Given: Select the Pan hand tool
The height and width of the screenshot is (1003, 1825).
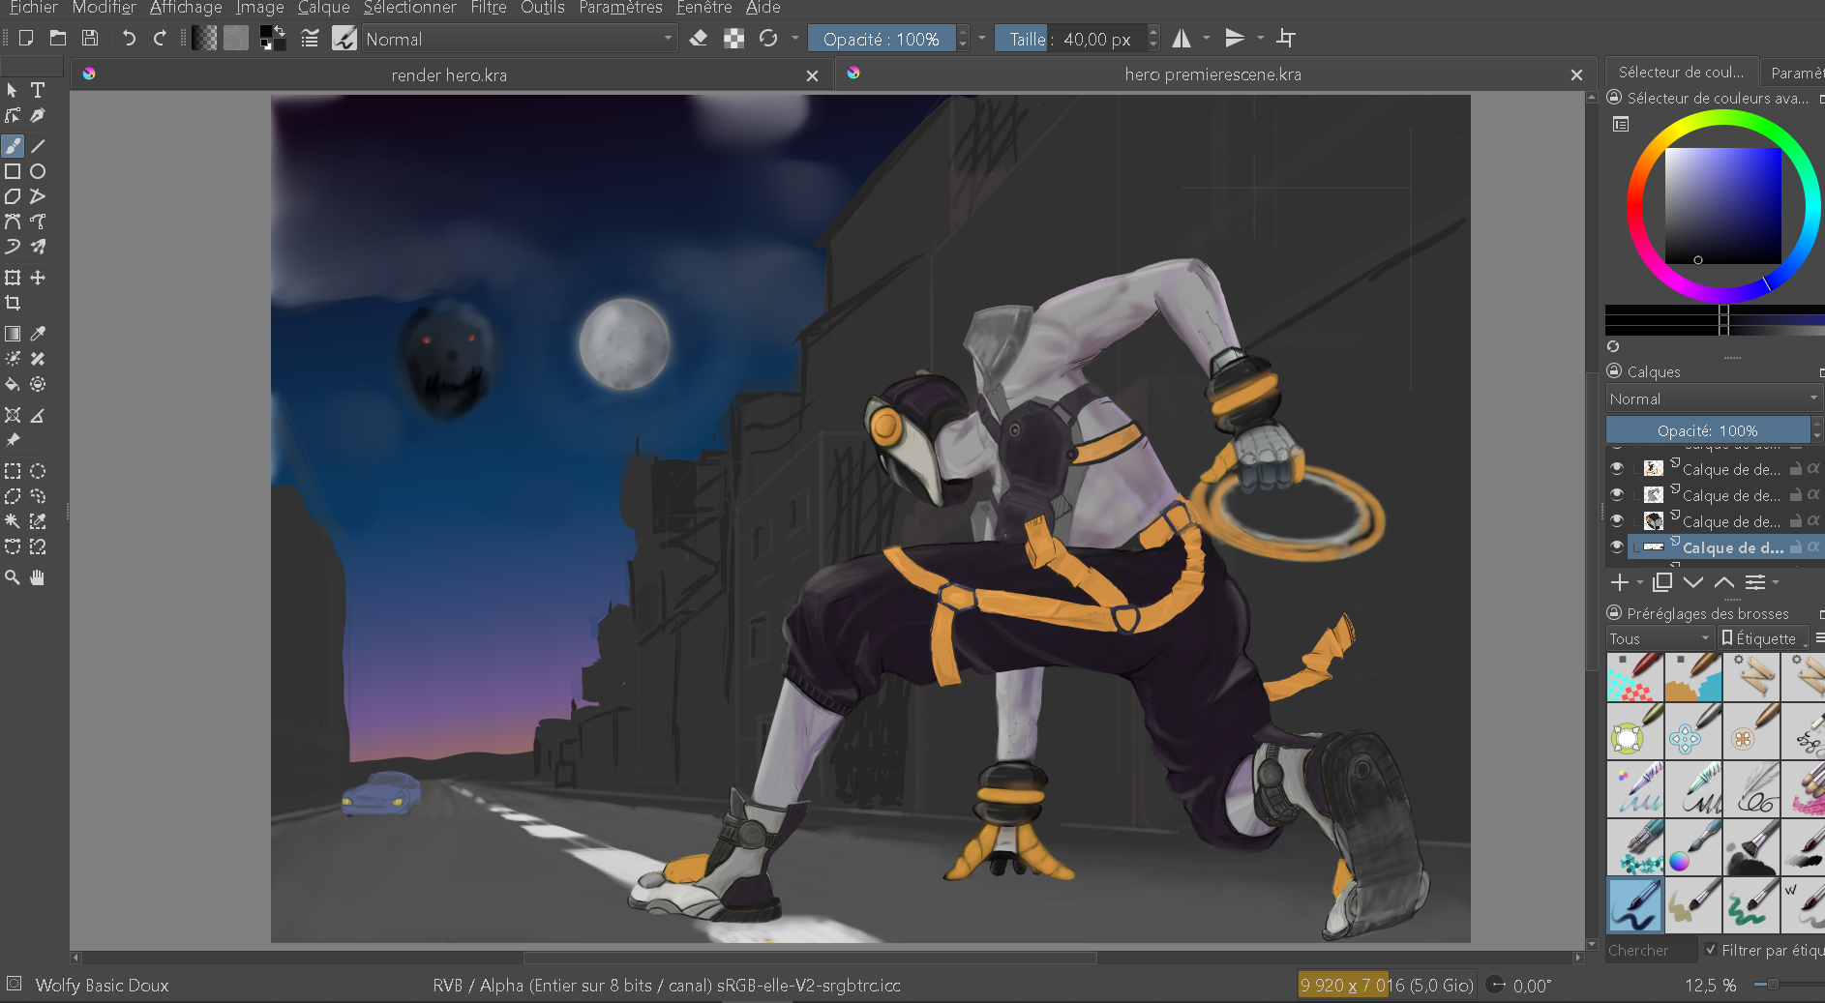Looking at the screenshot, I should point(38,577).
